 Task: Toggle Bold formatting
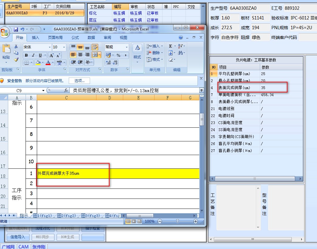coord(26,55)
